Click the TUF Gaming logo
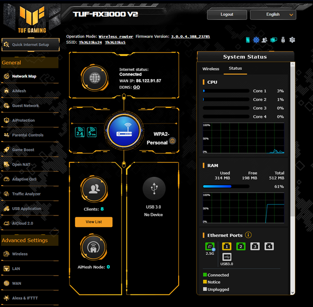Viewport: 313px width, 307px height. 32,18
